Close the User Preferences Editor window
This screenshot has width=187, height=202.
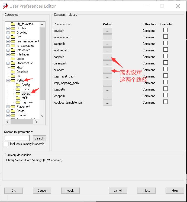178,6
